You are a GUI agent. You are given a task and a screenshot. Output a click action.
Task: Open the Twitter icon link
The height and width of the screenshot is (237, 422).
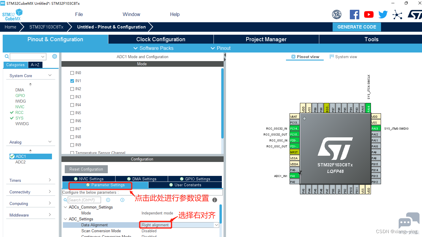click(x=383, y=14)
